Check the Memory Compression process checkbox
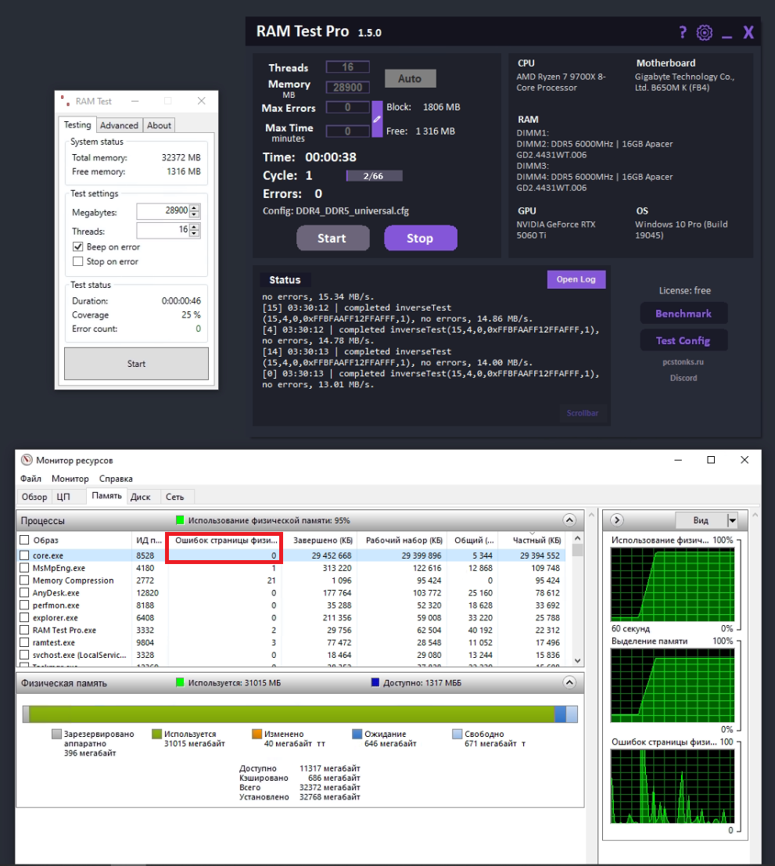775x866 pixels. click(x=24, y=580)
